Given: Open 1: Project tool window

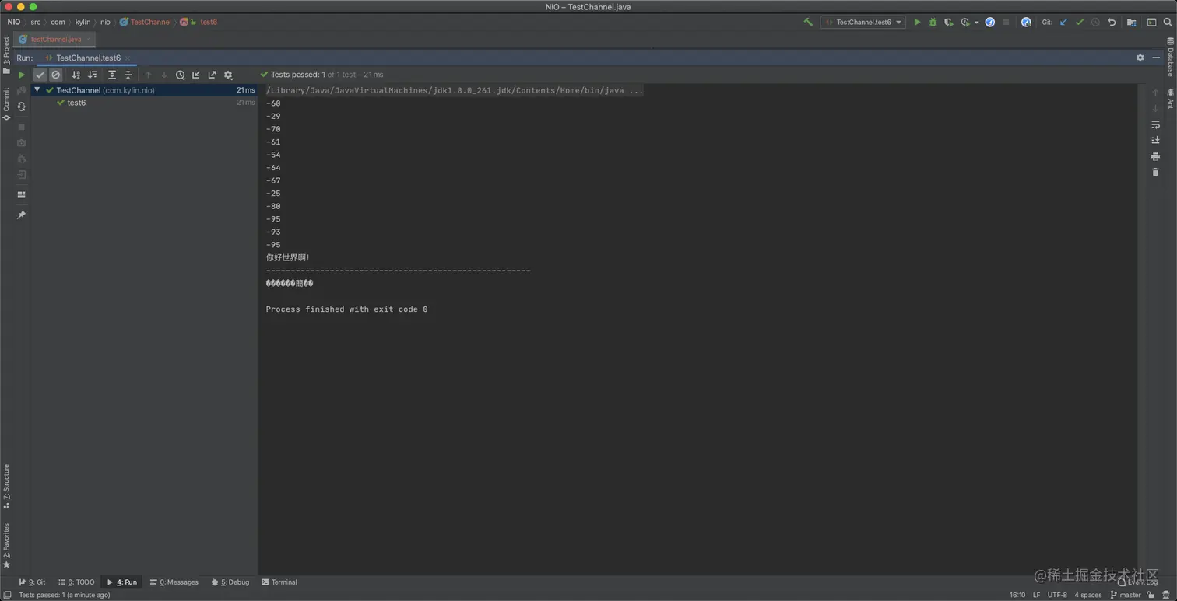Looking at the screenshot, I should pos(6,55).
